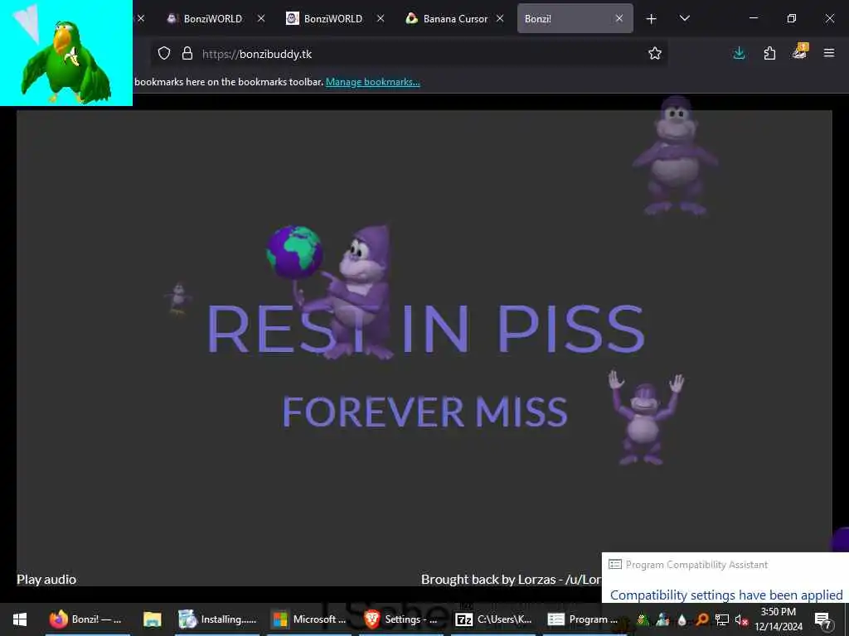The image size is (849, 636).
Task: Open File Explorer from the taskbar
Action: (x=153, y=619)
